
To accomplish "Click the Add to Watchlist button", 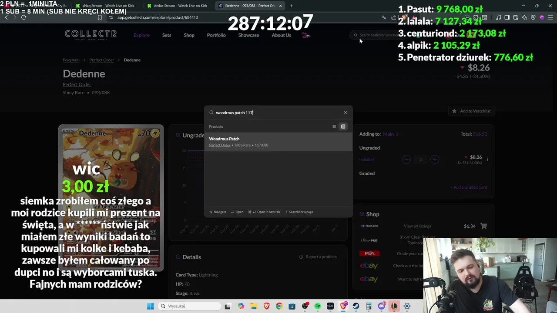I will (x=471, y=111).
